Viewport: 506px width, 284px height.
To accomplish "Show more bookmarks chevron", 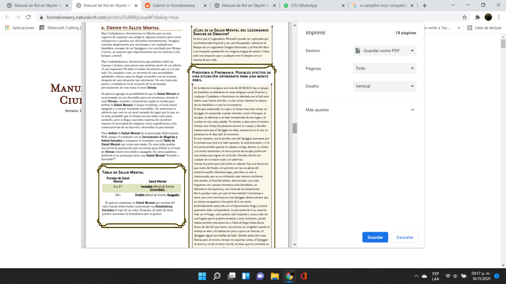I will tap(459, 28).
